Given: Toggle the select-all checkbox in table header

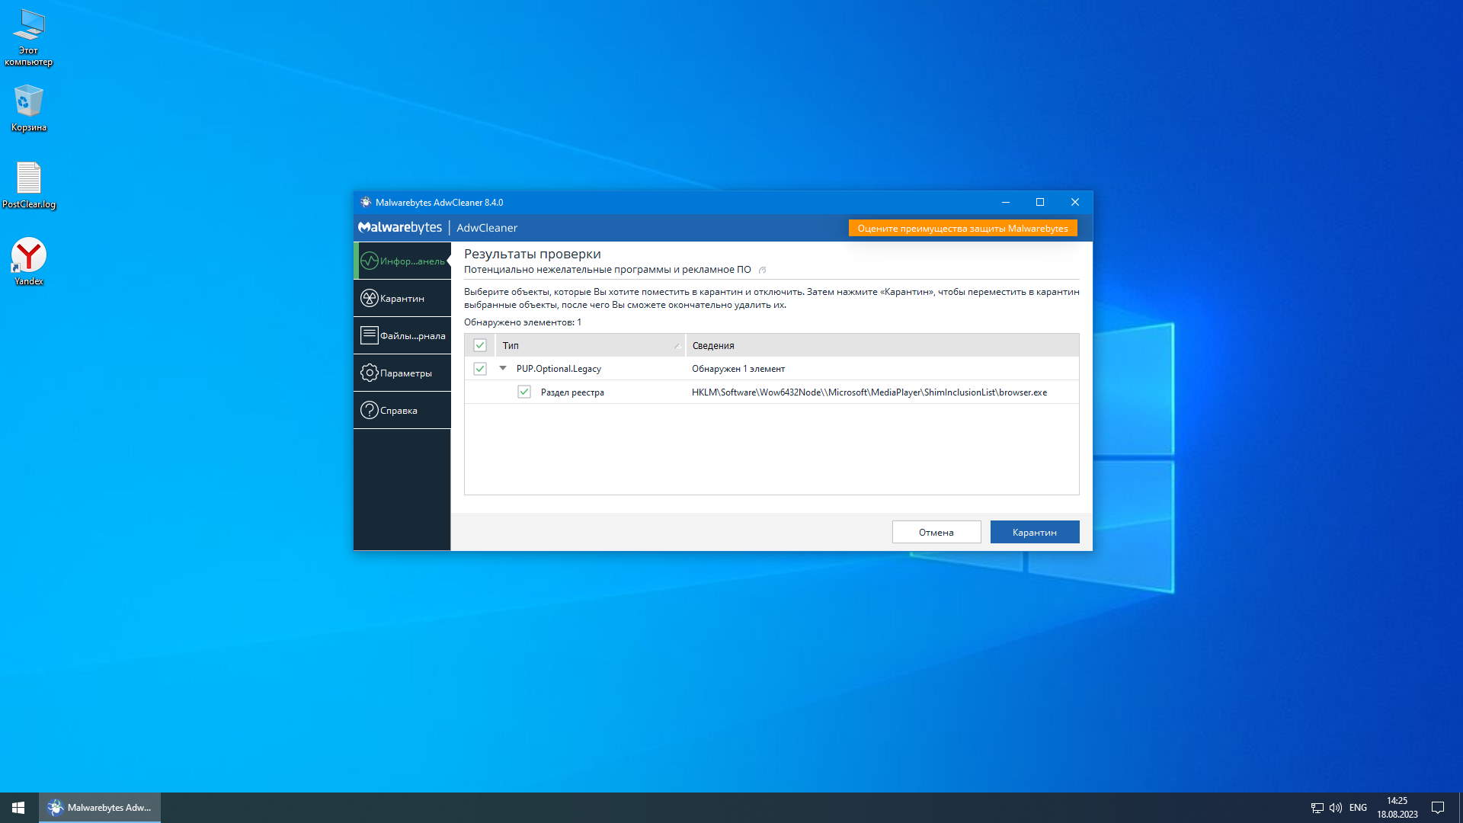Looking at the screenshot, I should [480, 345].
